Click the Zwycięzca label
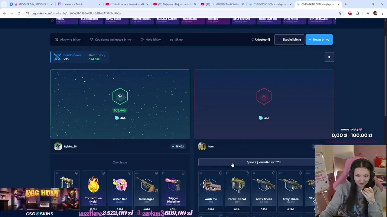 [x=120, y=162]
